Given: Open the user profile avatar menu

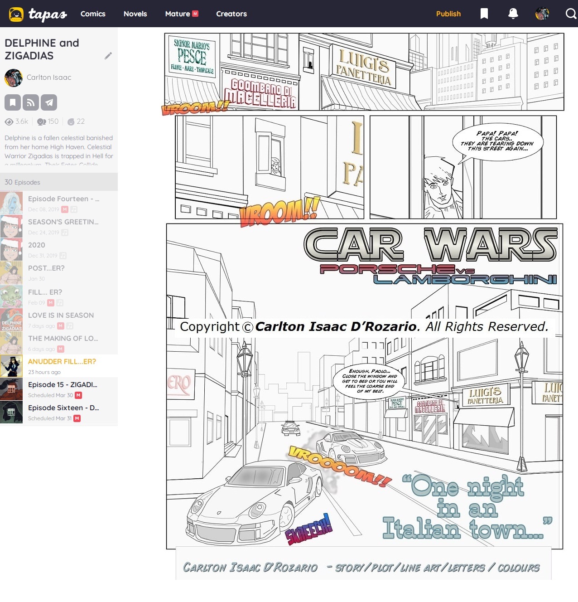Looking at the screenshot, I should click(542, 14).
